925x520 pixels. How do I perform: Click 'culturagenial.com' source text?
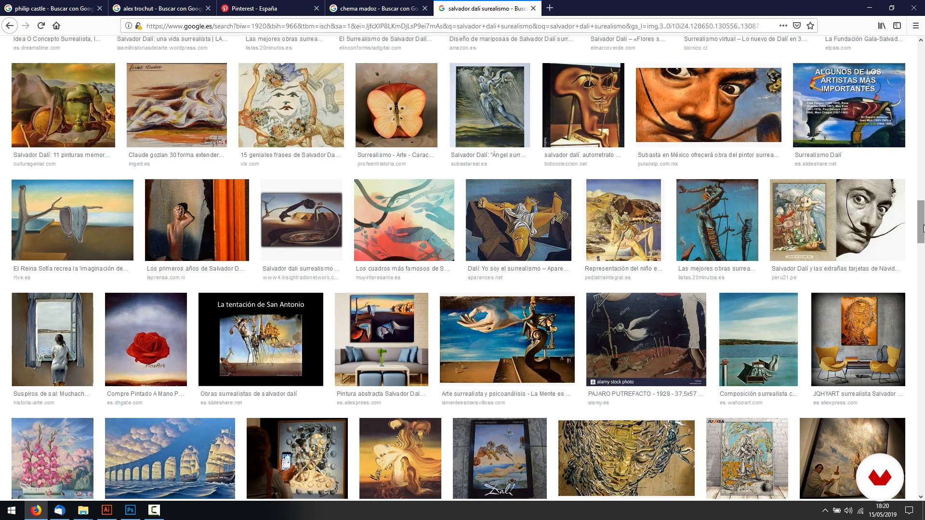35,164
